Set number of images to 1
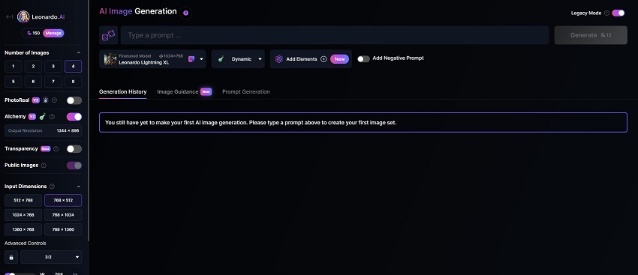The width and height of the screenshot is (638, 275). click(14, 66)
